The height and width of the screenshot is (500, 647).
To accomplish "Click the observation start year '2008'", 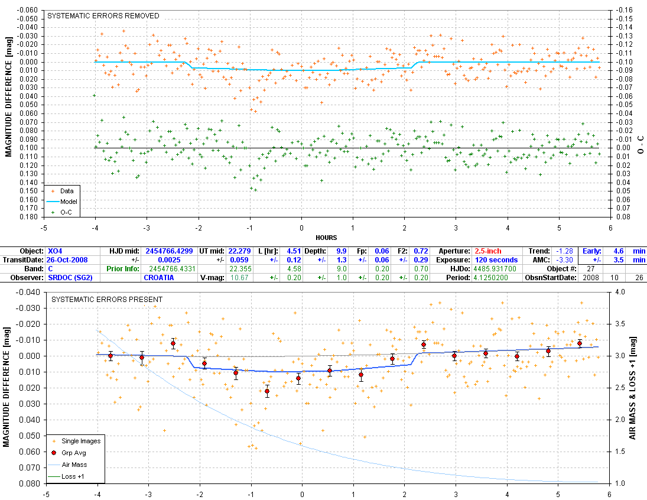I will (591, 278).
